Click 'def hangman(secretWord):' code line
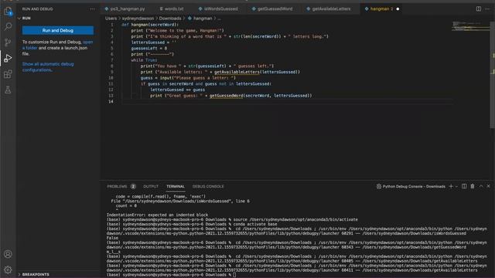The height and width of the screenshot is (278, 495). pos(150,25)
